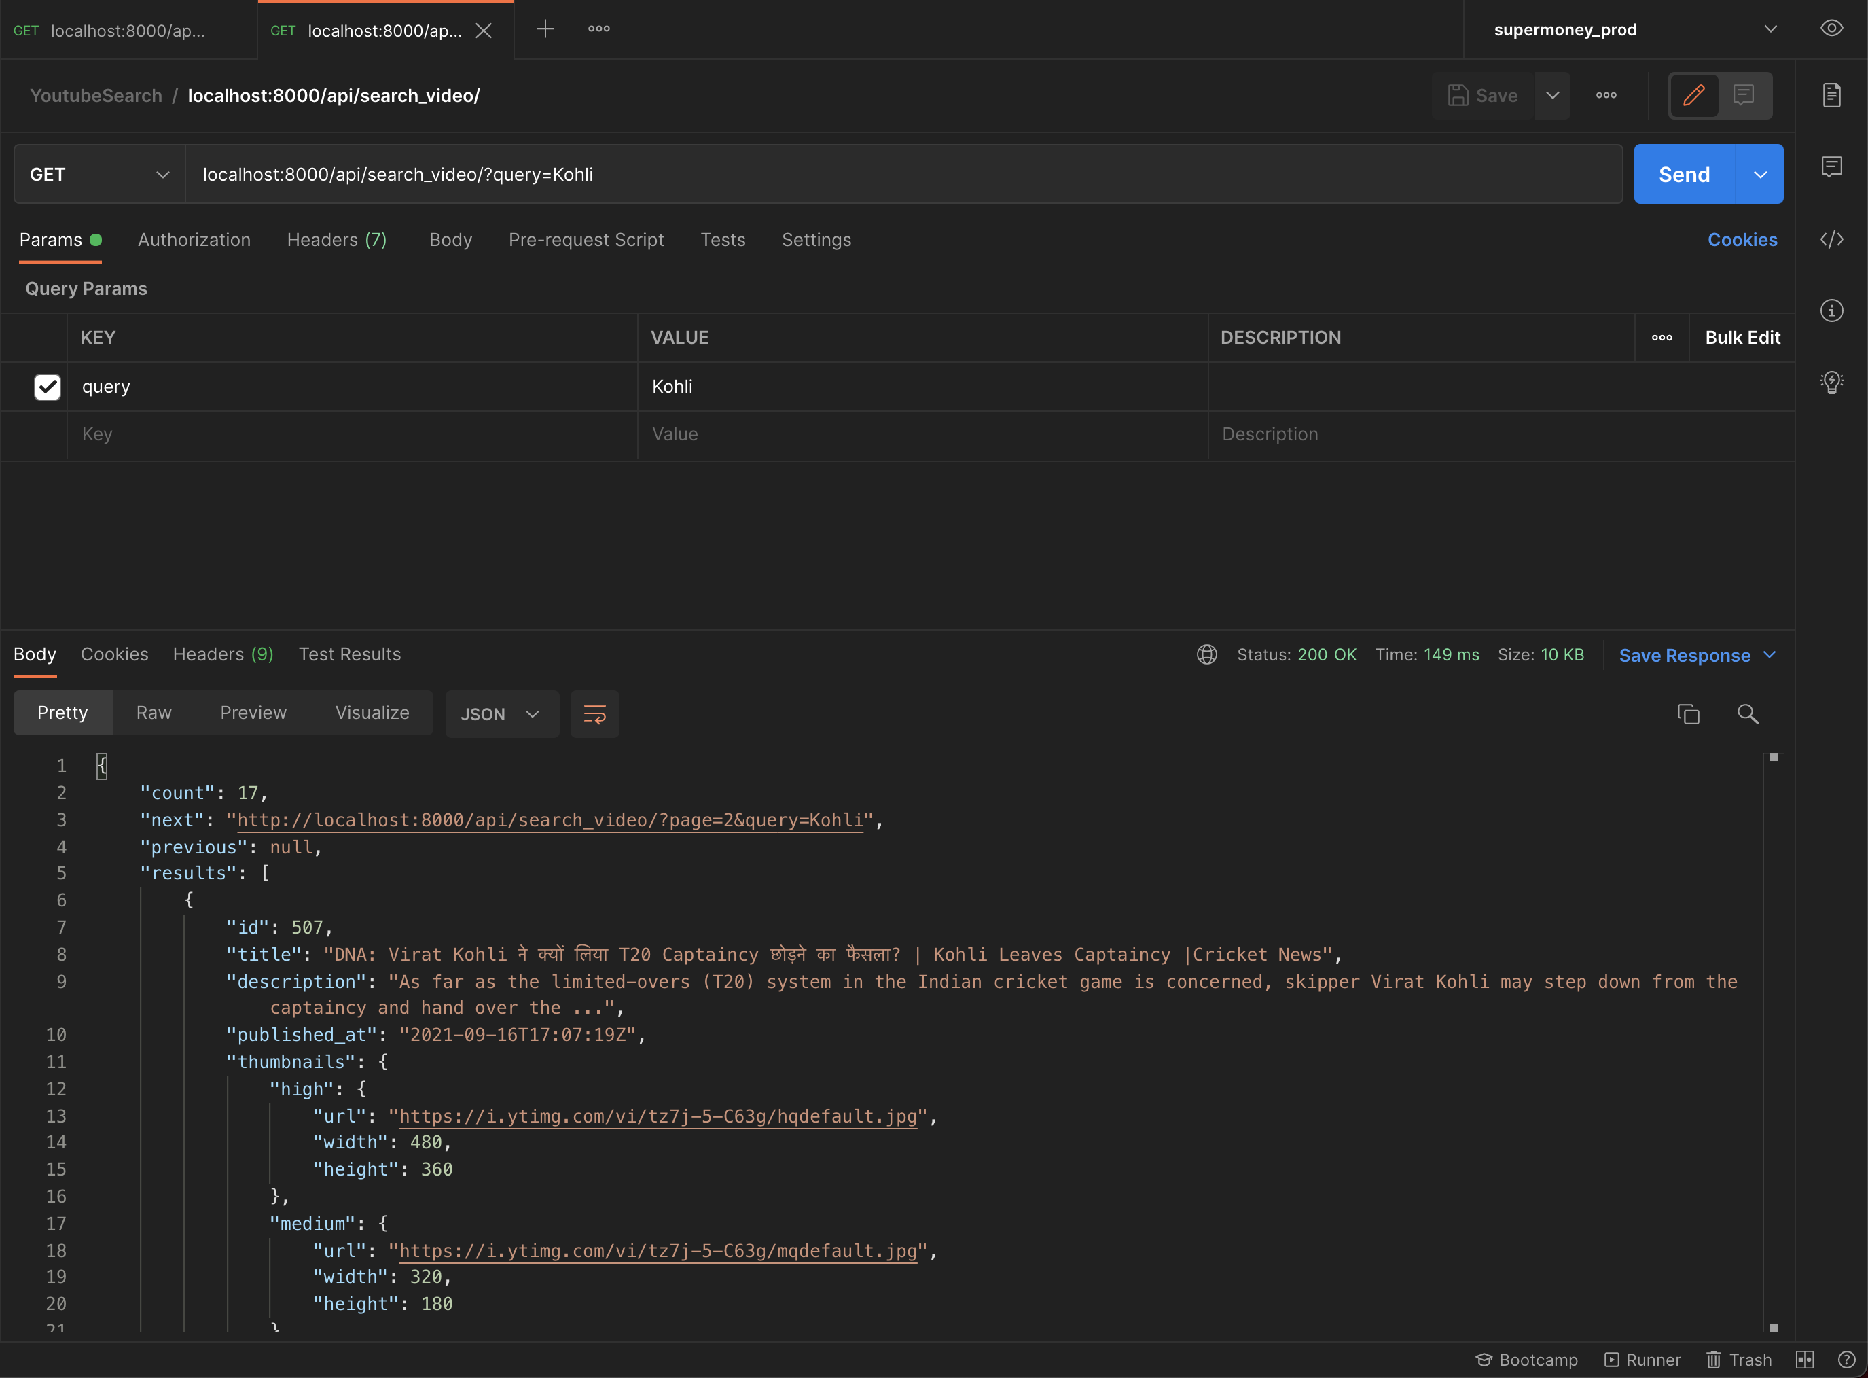Screen dimensions: 1868x1378
Task: Click the Send button
Action: (1683, 175)
